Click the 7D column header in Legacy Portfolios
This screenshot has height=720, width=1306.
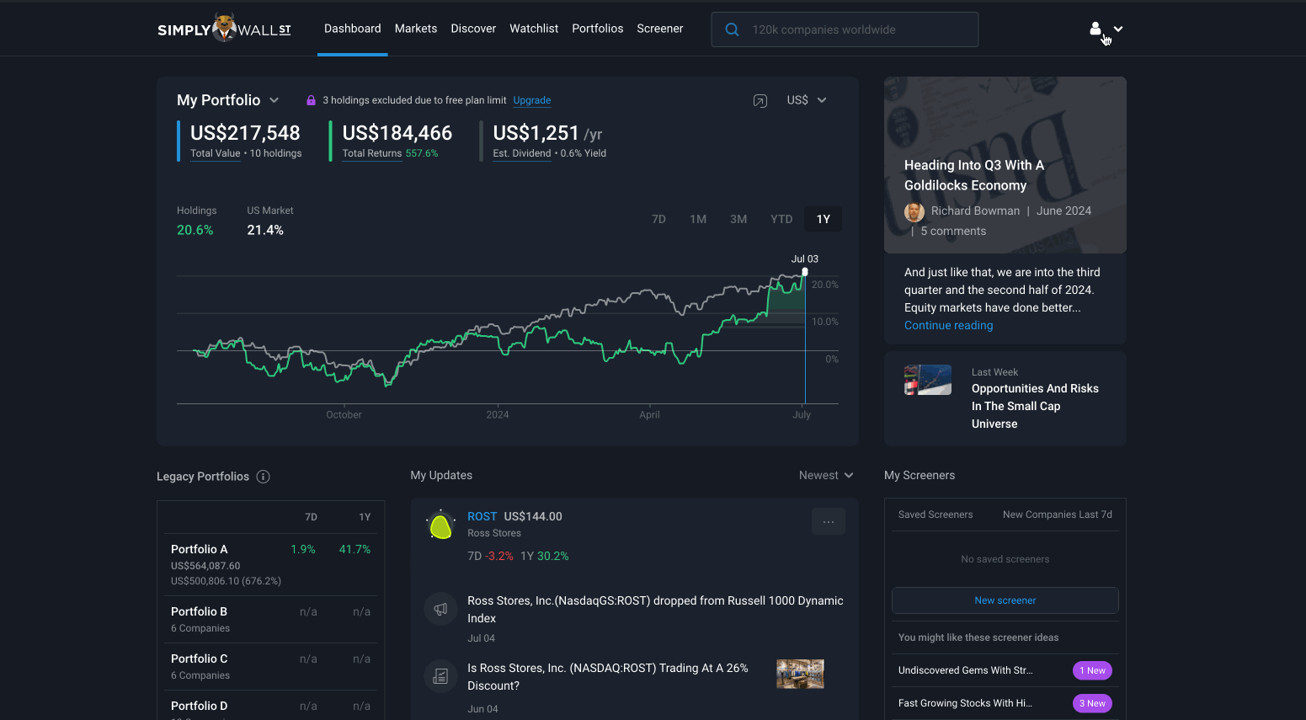pyautogui.click(x=311, y=517)
